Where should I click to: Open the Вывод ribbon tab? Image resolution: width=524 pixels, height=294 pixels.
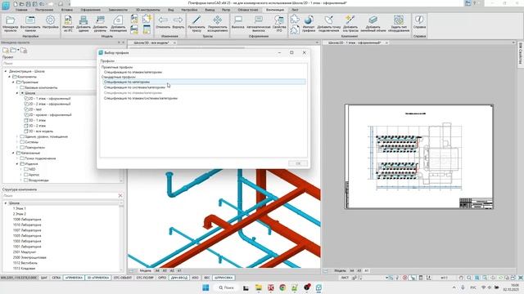point(210,10)
